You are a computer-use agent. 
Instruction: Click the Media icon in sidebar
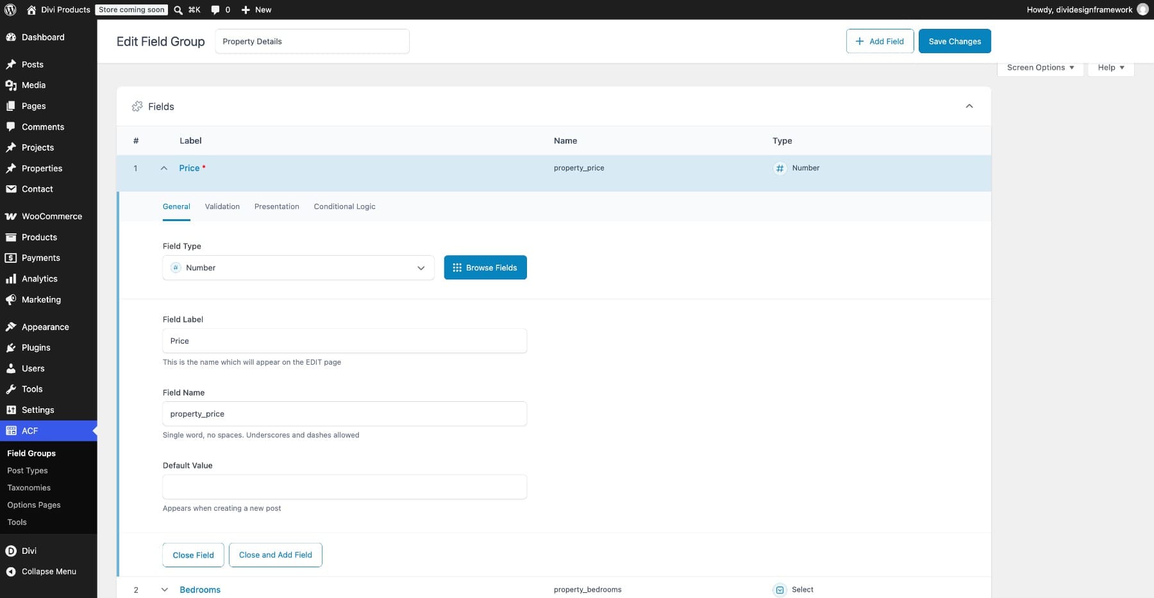11,85
